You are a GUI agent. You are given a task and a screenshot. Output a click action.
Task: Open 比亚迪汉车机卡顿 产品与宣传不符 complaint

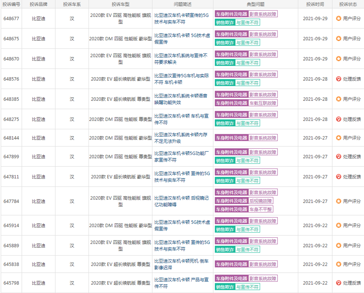pyautogui.click(x=182, y=283)
